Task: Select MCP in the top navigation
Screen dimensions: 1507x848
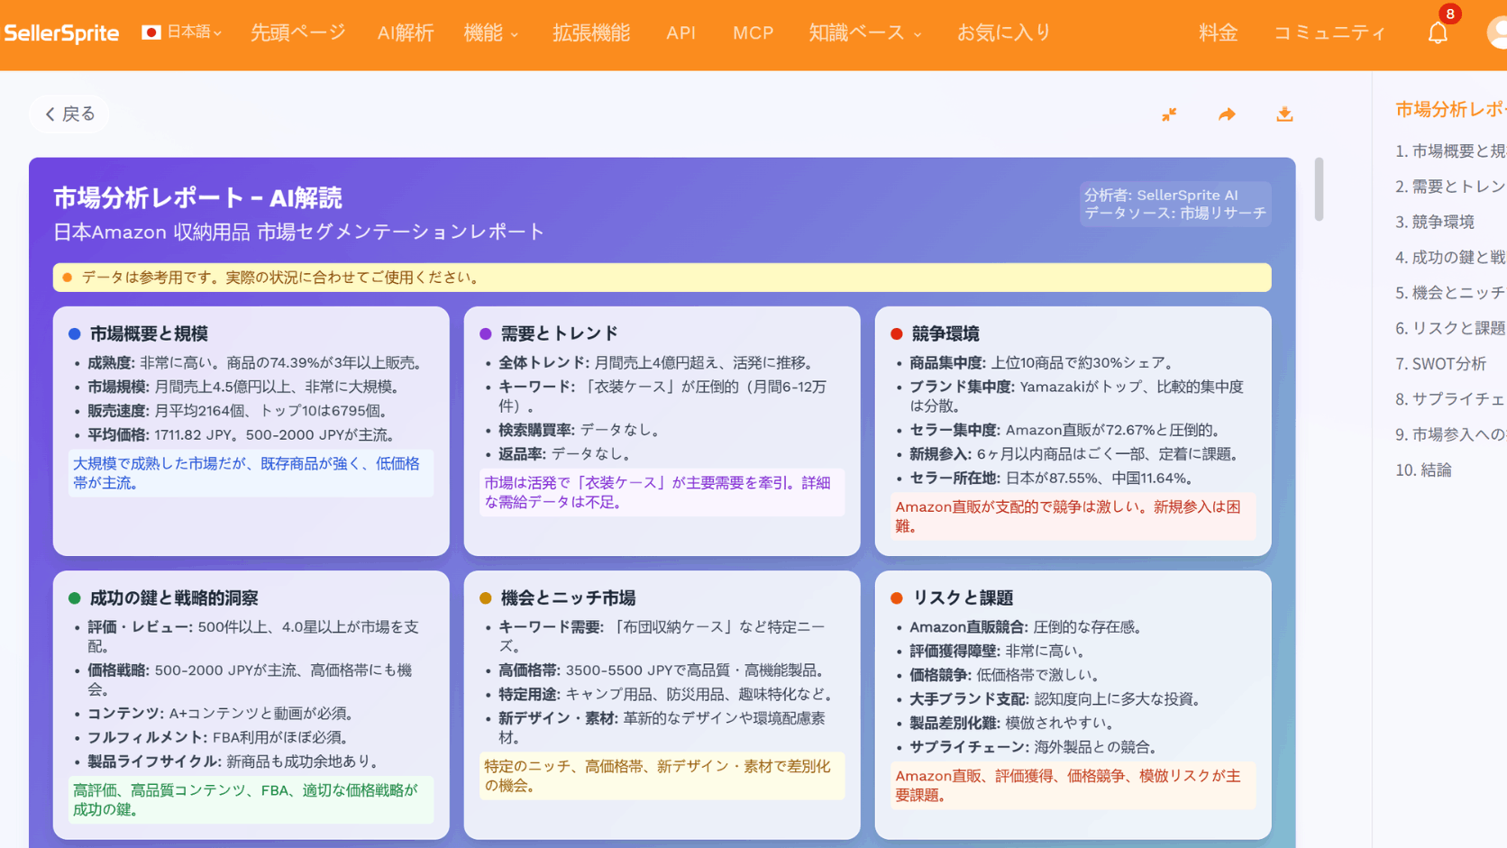Action: tap(753, 33)
